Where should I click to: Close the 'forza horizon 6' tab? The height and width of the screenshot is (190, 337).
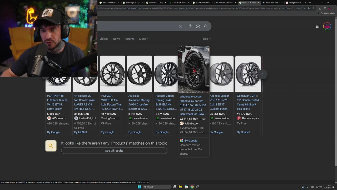119,3
